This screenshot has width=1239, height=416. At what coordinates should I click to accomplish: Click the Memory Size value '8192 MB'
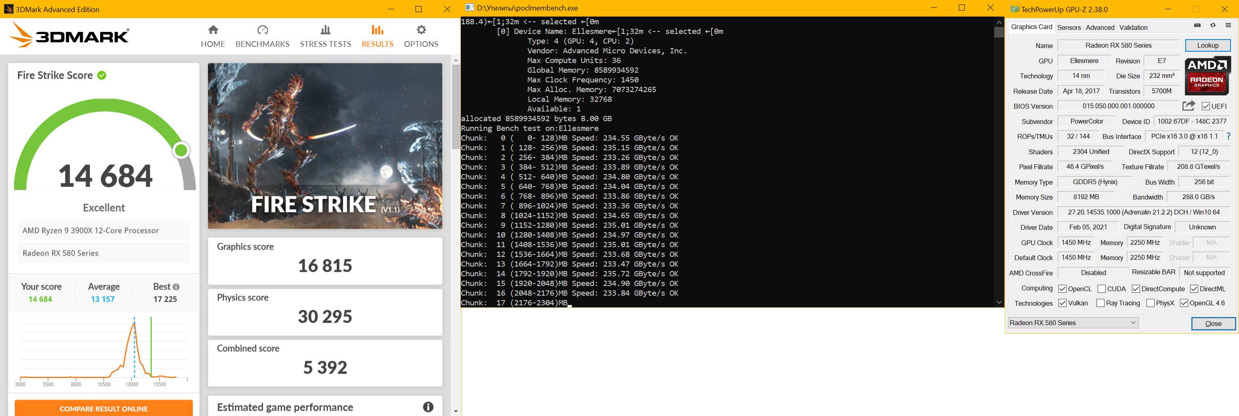point(1086,197)
